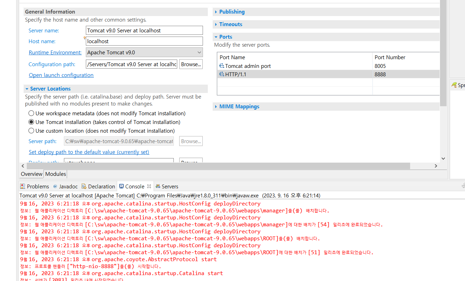Click console line org.apache.catalina.startup.Catalina start
Viewport: 465px width, 281px height.
coord(122,273)
